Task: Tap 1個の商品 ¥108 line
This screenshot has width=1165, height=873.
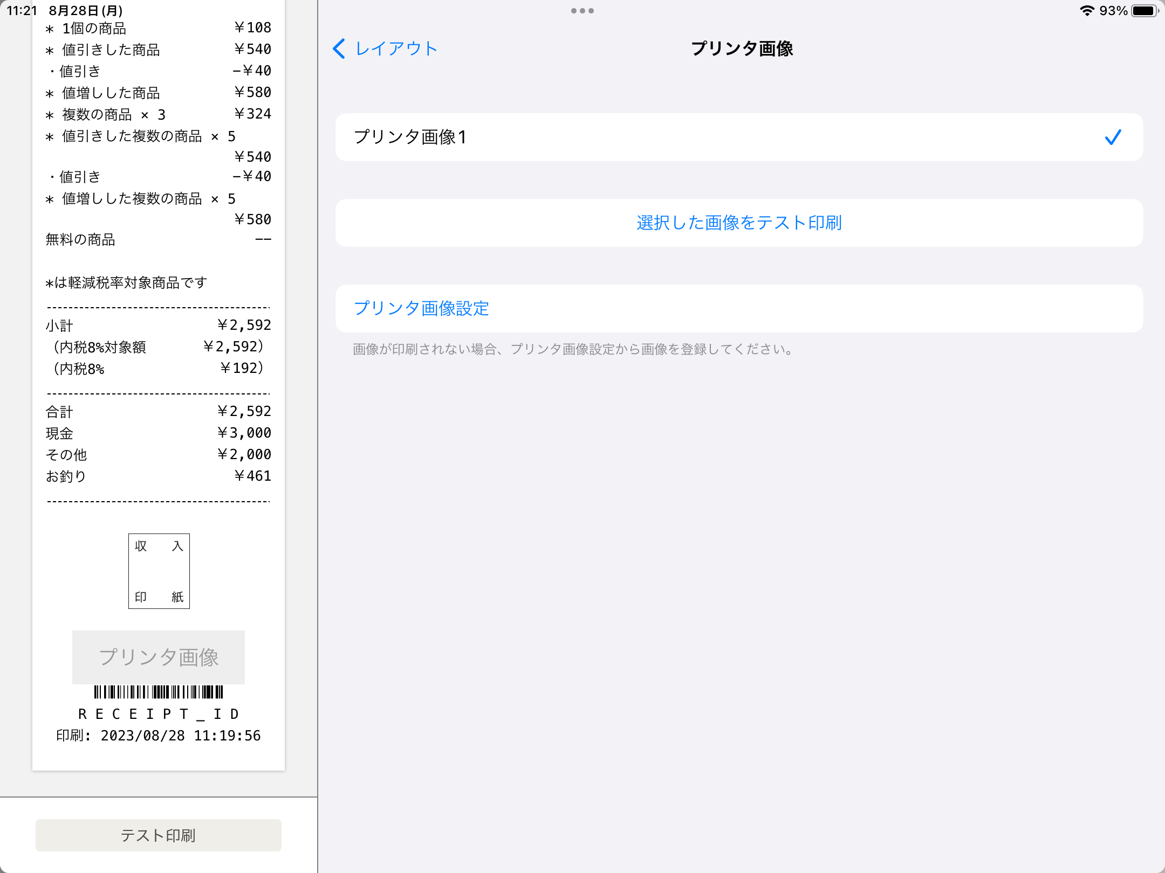Action: pos(159,28)
